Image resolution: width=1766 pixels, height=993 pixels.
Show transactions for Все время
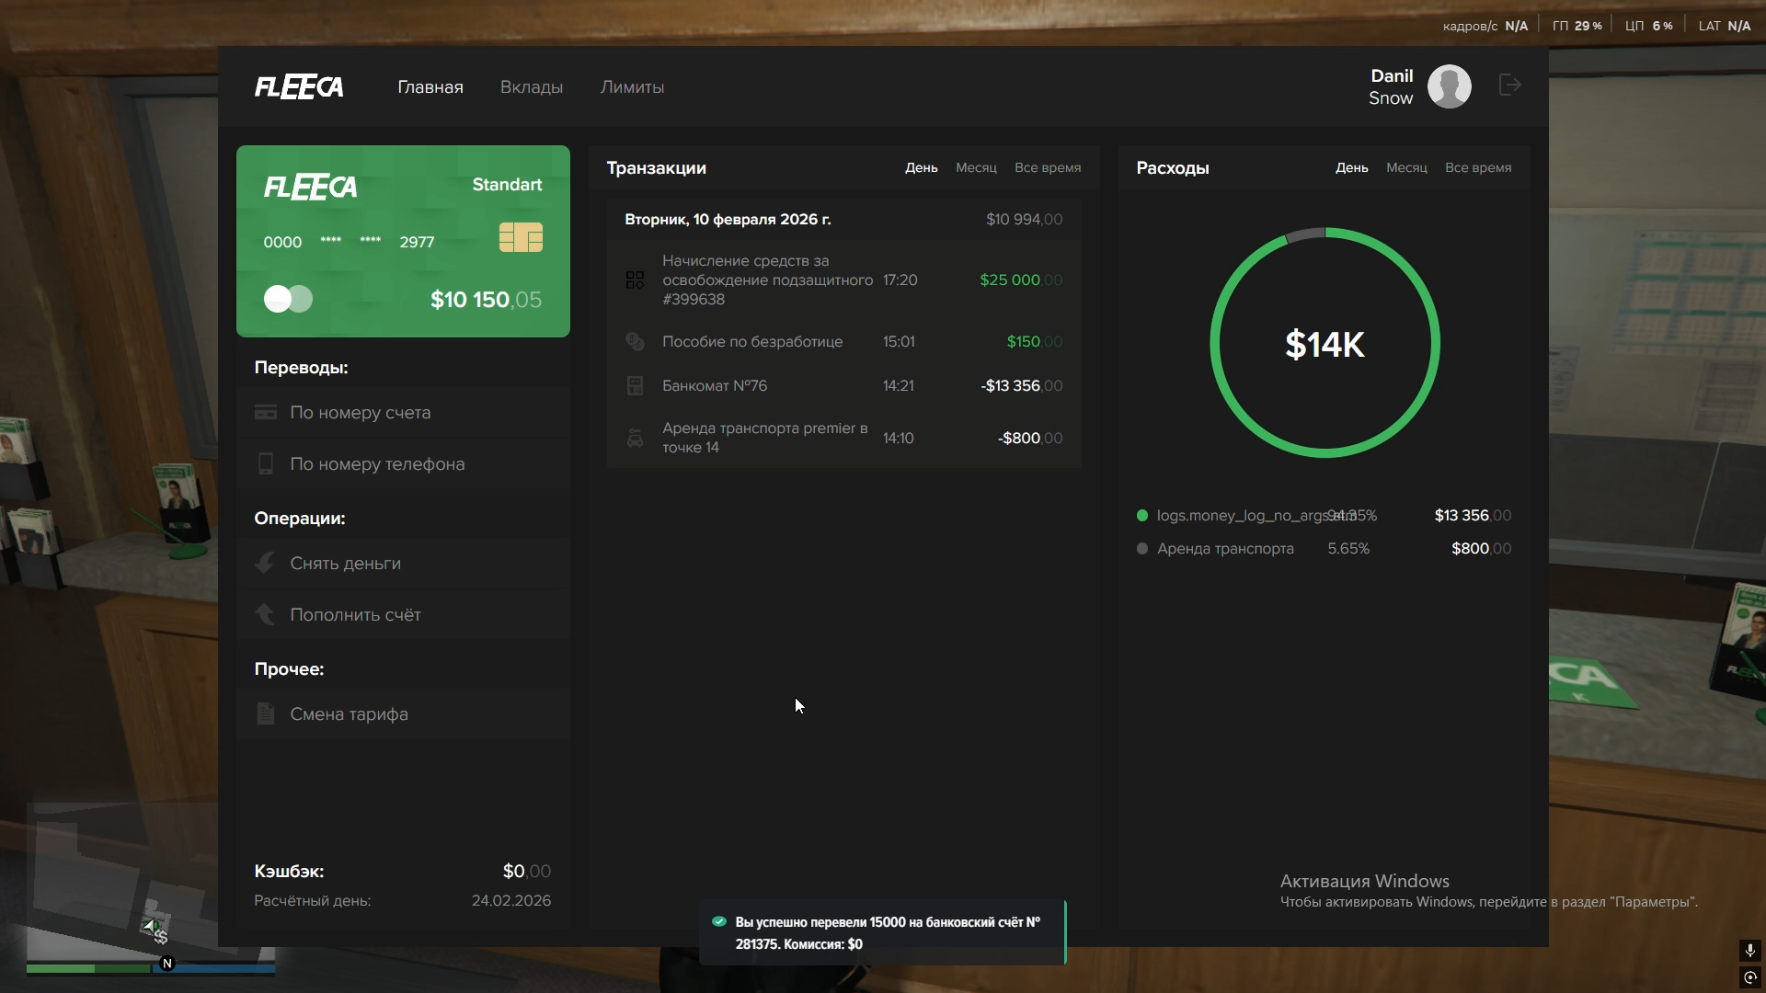point(1047,168)
